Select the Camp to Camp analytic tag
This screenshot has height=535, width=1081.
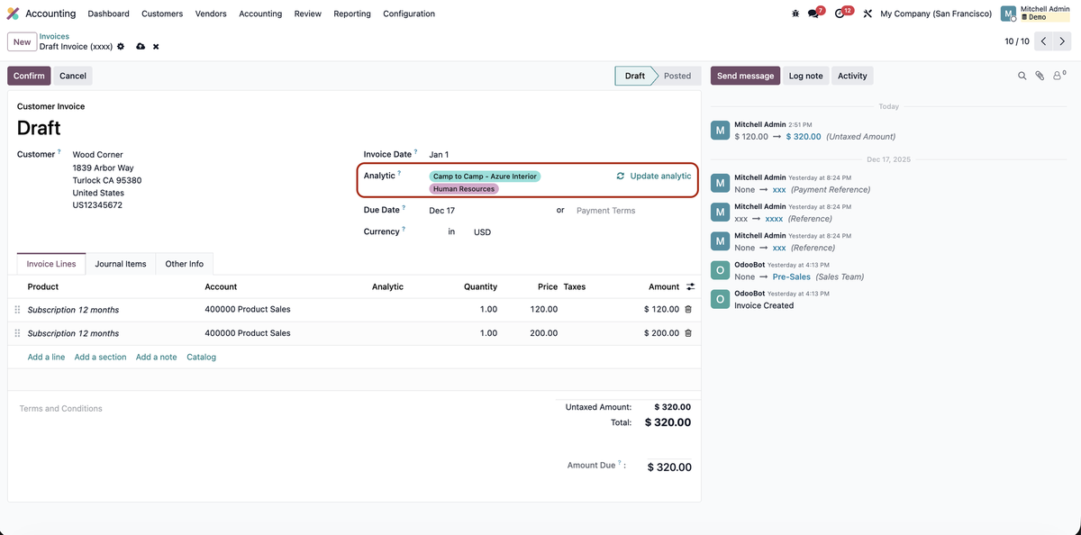pos(486,176)
